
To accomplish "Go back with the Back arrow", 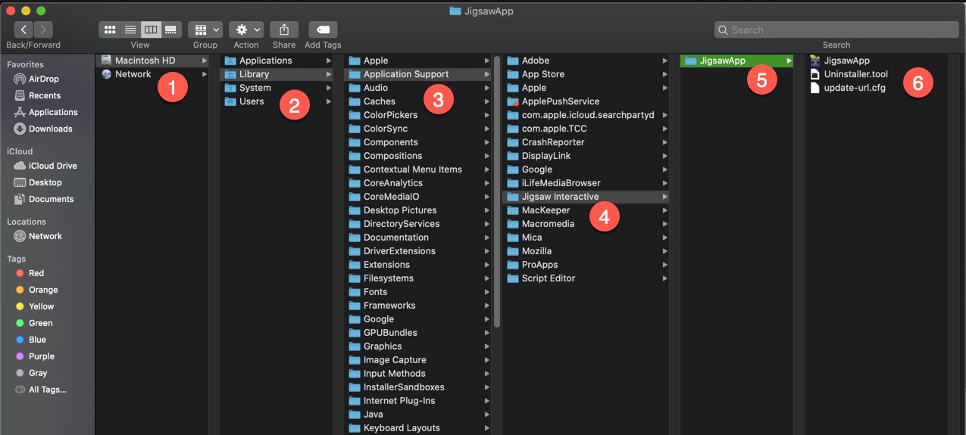I will [23, 30].
